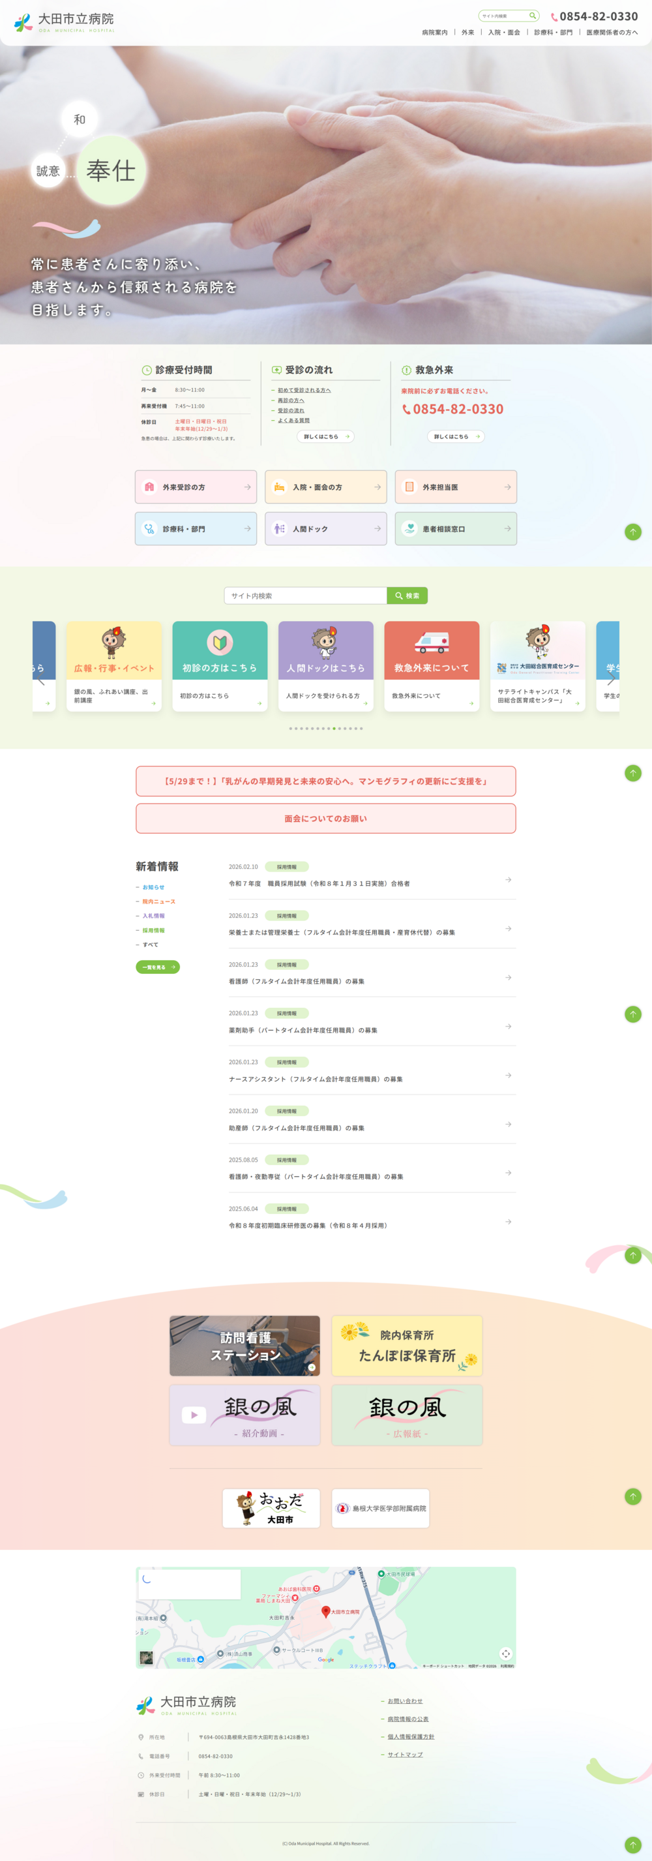Filter news by 入札情報 category
Viewport: 652px width, 1861px height.
click(153, 916)
